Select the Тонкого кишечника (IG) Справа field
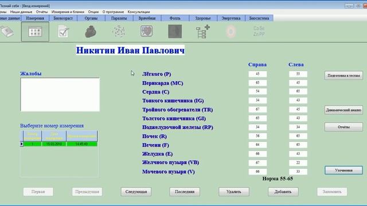367x206 pixels. (257, 100)
